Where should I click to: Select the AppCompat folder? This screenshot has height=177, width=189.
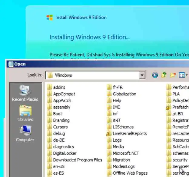point(61,94)
